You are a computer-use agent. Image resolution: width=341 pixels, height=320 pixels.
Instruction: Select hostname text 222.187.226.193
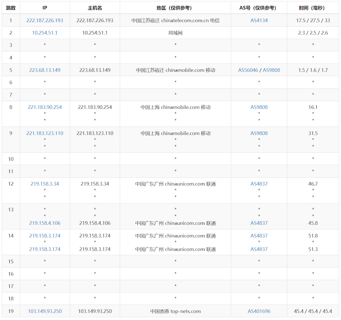pyautogui.click(x=95, y=20)
